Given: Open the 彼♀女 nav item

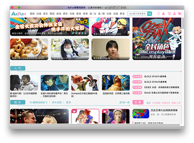Looking at the screenshot, I should coord(93,14).
